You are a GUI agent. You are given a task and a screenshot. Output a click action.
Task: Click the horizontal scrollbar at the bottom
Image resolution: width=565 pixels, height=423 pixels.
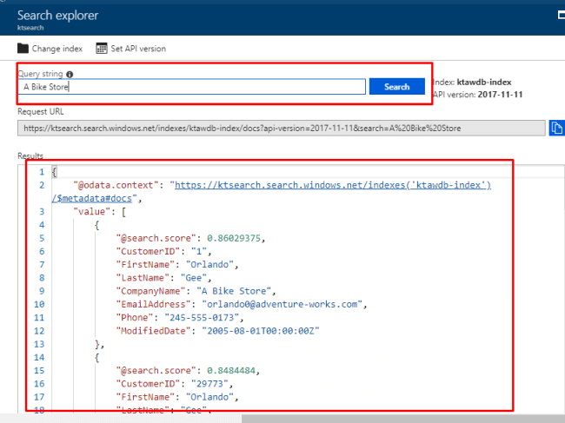(x=403, y=419)
